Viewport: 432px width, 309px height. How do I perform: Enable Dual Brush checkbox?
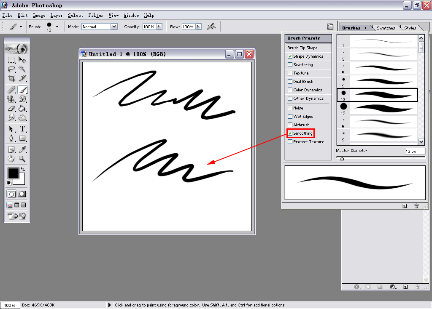click(290, 81)
